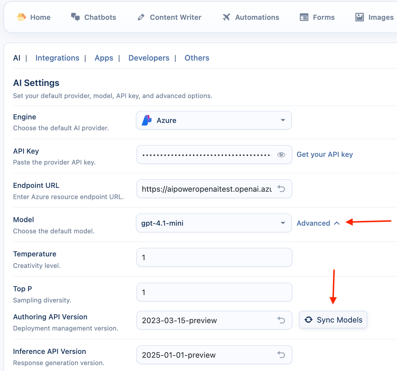Open the Engine provider dropdown

tap(214, 120)
